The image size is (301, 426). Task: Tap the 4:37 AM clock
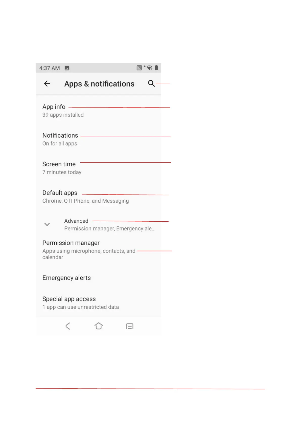pos(50,68)
